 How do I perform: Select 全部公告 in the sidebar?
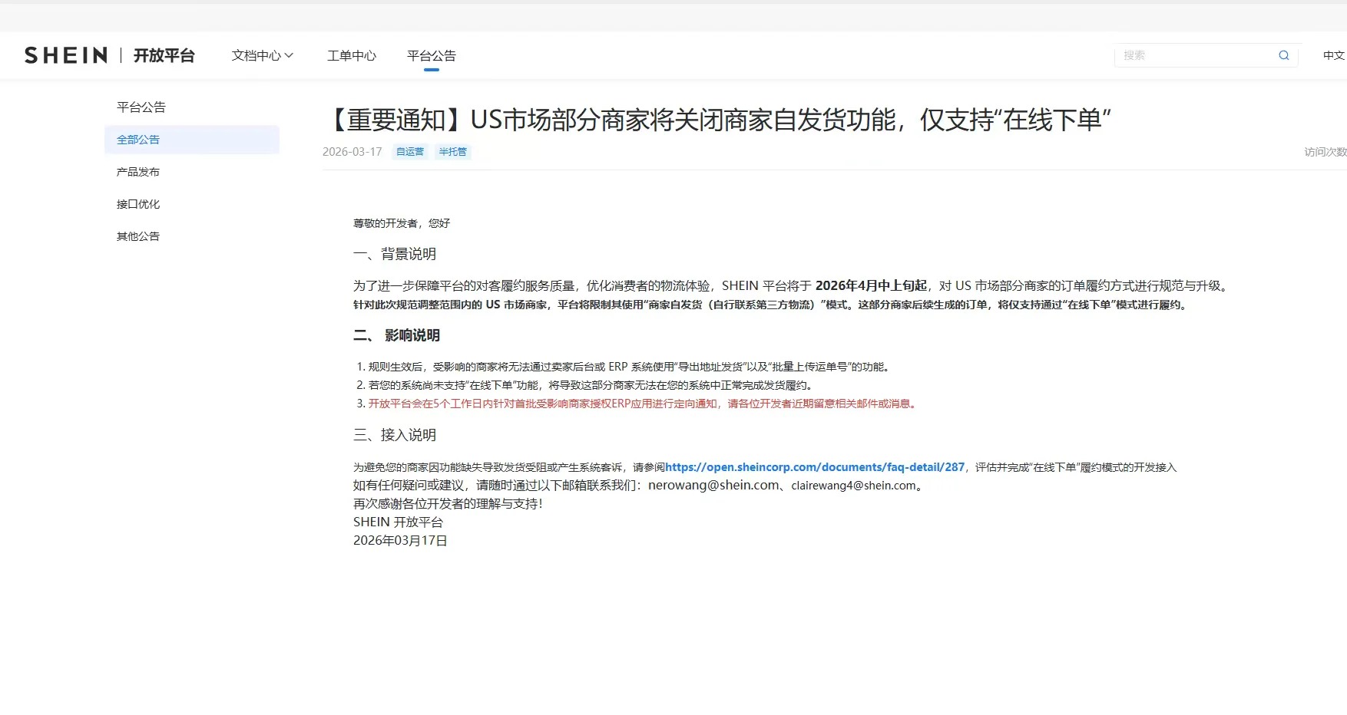(x=138, y=139)
